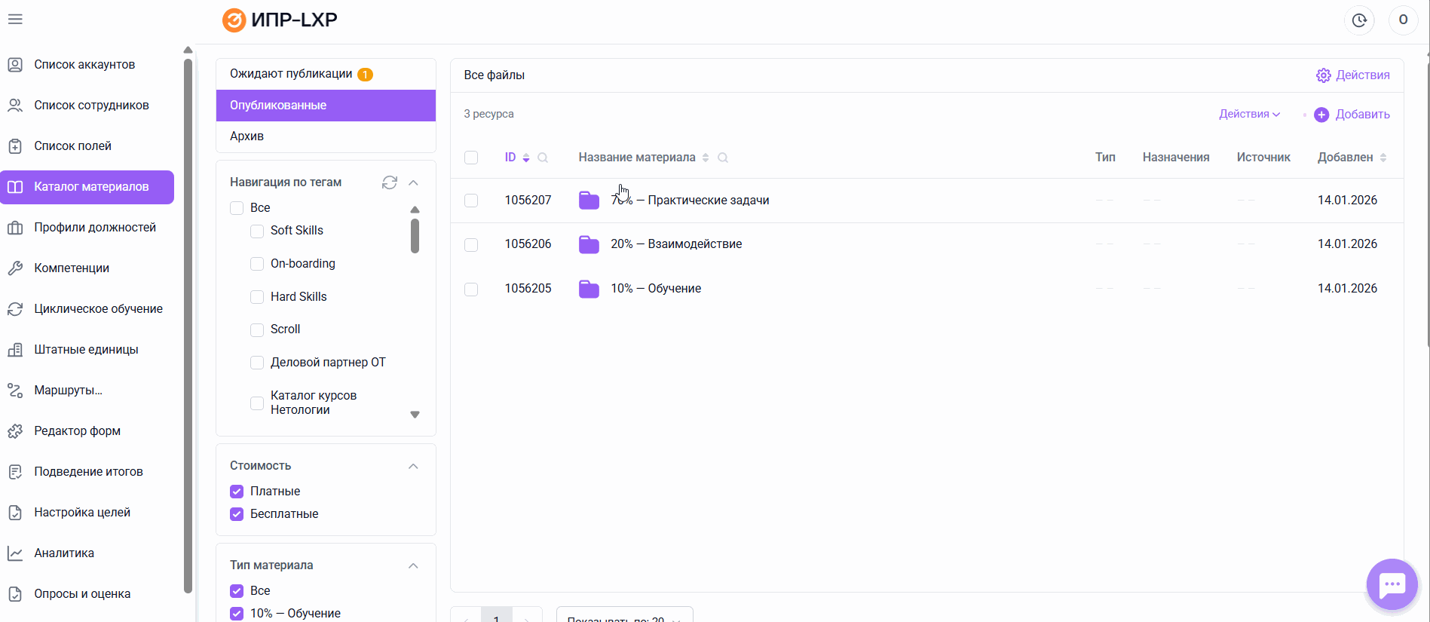Collapse the Тип материала section
The width and height of the screenshot is (1430, 622).
[413, 565]
